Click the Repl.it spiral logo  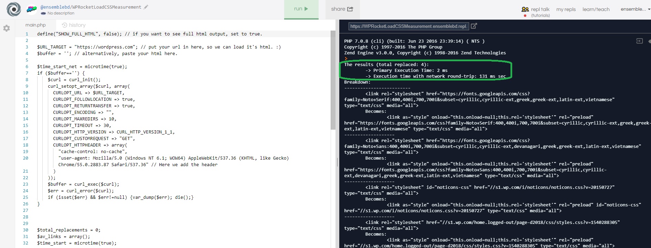(x=14, y=9)
